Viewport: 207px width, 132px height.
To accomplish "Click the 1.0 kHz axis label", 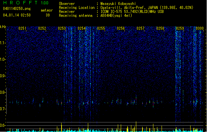I will [3, 59].
